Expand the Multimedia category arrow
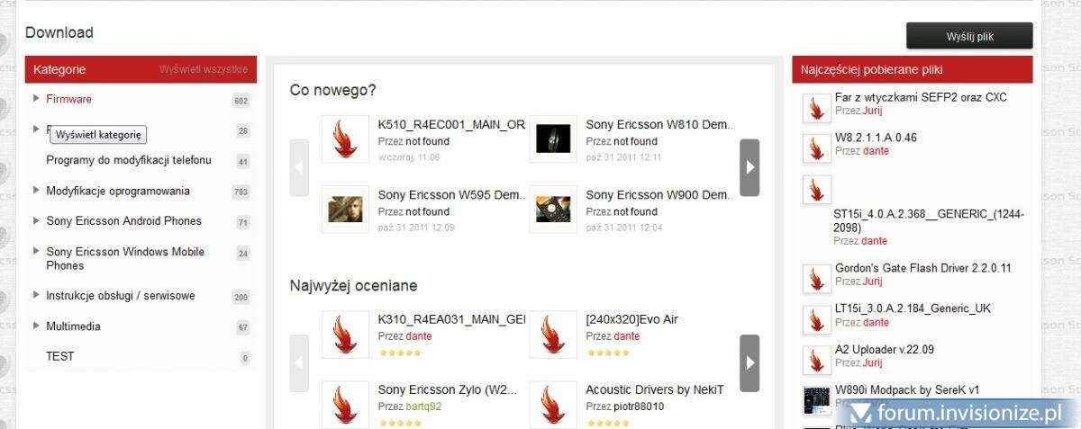 pos(36,326)
